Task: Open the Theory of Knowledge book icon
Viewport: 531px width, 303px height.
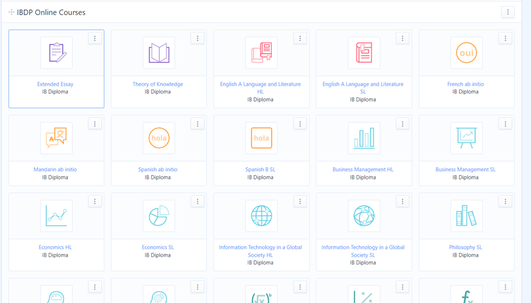Action: coord(159,53)
